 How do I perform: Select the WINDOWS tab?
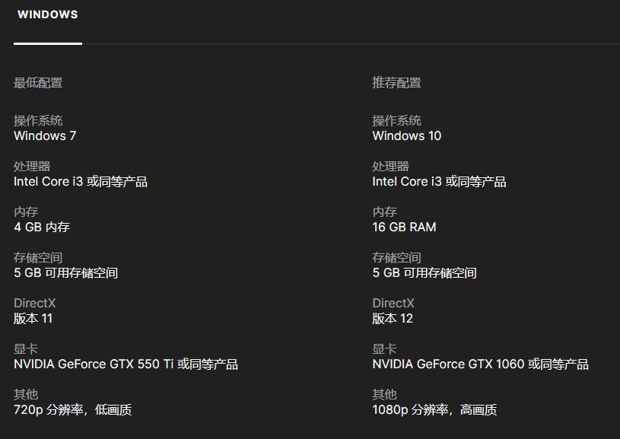(x=48, y=14)
